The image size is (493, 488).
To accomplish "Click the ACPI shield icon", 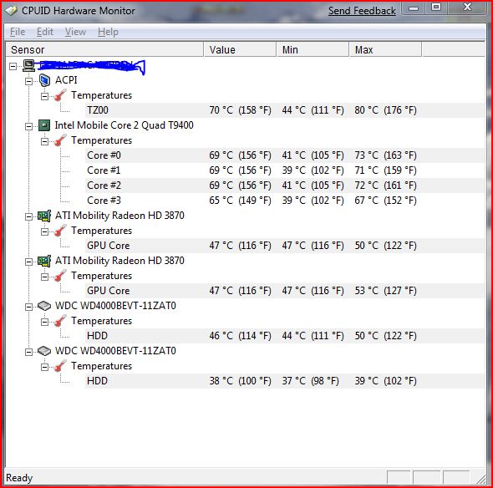I will (44, 80).
